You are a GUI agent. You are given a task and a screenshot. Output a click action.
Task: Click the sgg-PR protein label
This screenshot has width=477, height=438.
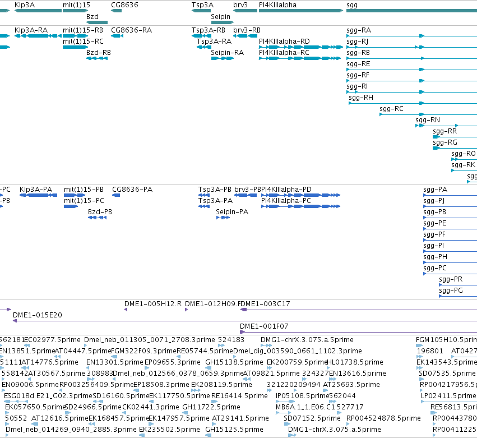coord(451,279)
